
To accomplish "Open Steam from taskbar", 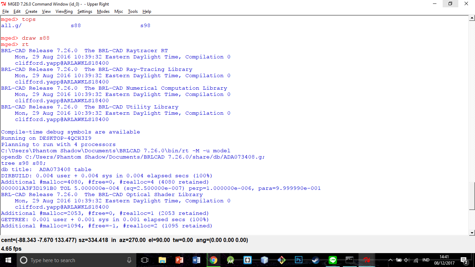I will (315, 260).
